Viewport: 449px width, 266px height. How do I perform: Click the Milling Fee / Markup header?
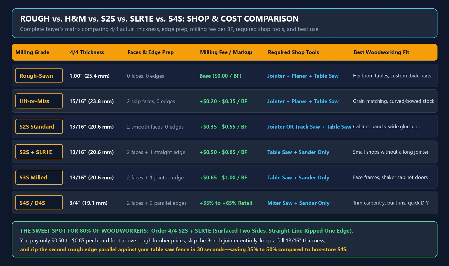[x=226, y=52]
